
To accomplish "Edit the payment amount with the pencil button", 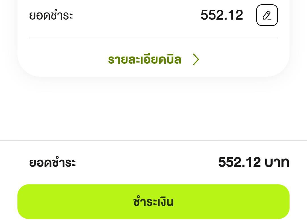I will (267, 15).
